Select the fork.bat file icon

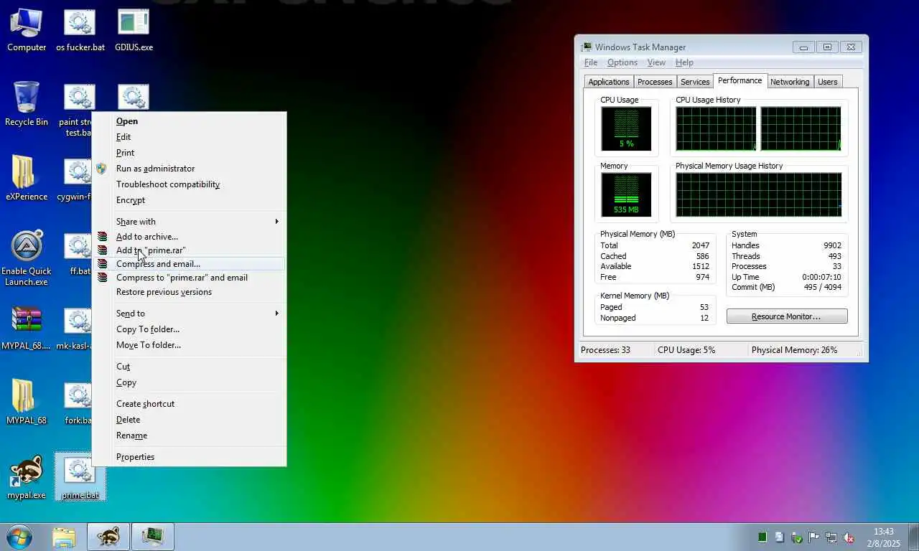(x=78, y=403)
